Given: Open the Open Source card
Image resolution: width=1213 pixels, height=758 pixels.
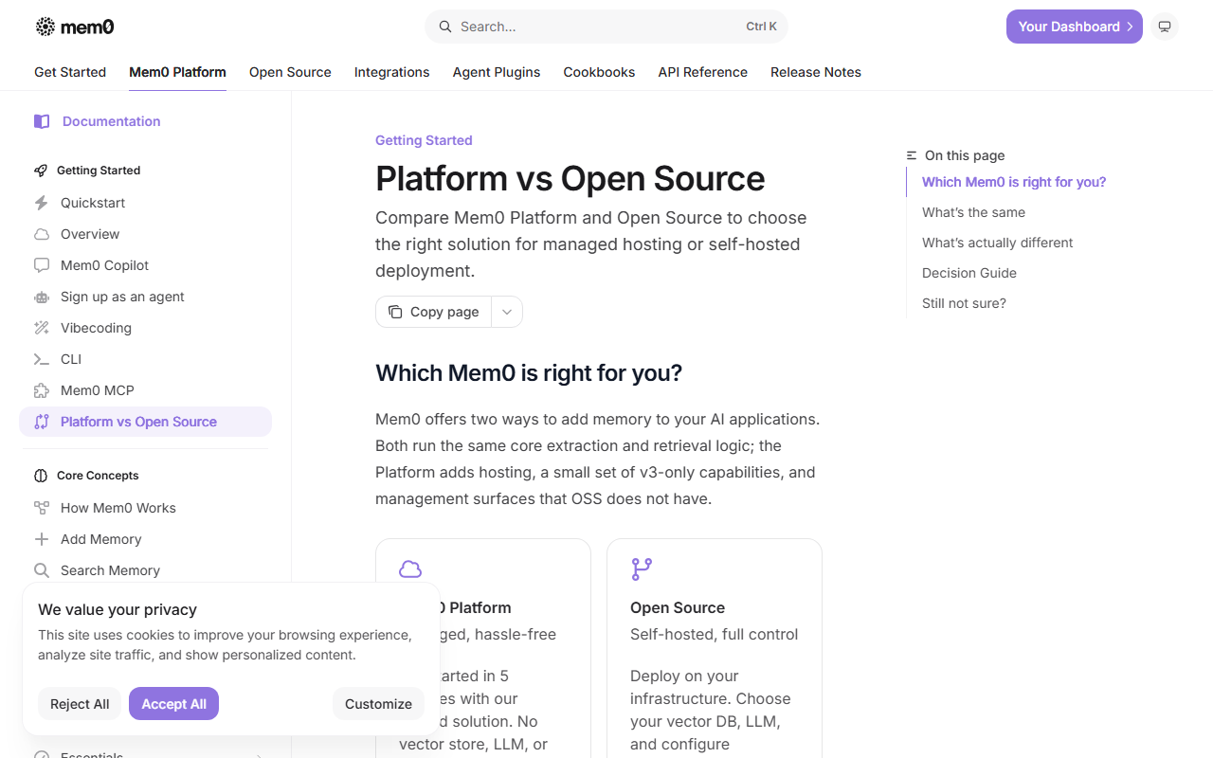Looking at the screenshot, I should click(715, 648).
